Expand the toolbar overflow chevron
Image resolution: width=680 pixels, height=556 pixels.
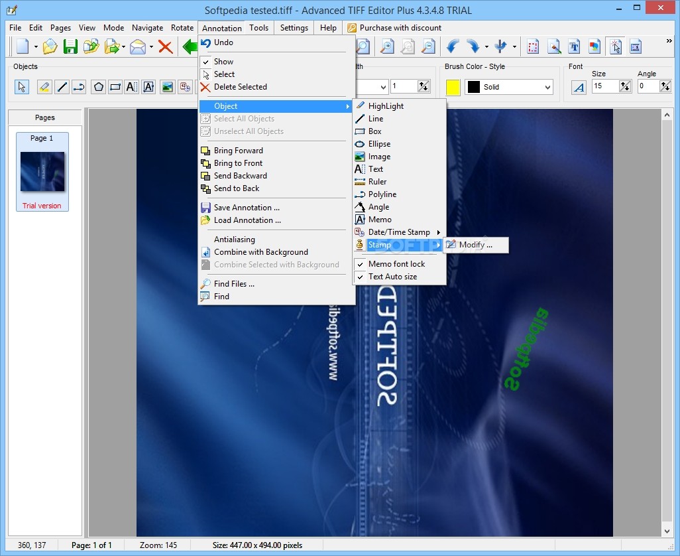coord(669,40)
